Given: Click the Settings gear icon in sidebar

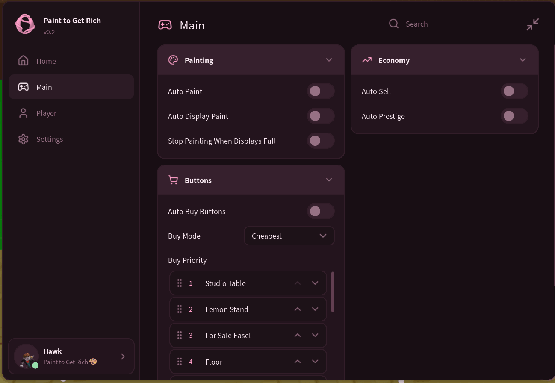Looking at the screenshot, I should pyautogui.click(x=24, y=139).
